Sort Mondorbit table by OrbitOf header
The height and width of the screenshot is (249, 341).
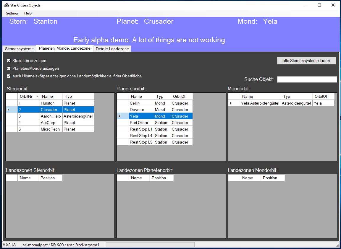(x=323, y=97)
